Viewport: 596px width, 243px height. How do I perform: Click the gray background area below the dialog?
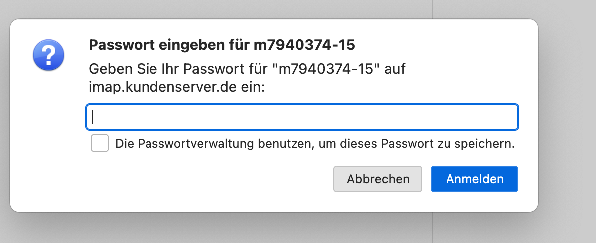tap(249, 229)
